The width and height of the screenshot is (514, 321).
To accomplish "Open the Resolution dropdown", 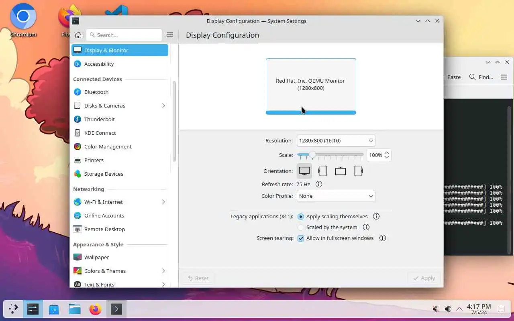I will tap(336, 140).
